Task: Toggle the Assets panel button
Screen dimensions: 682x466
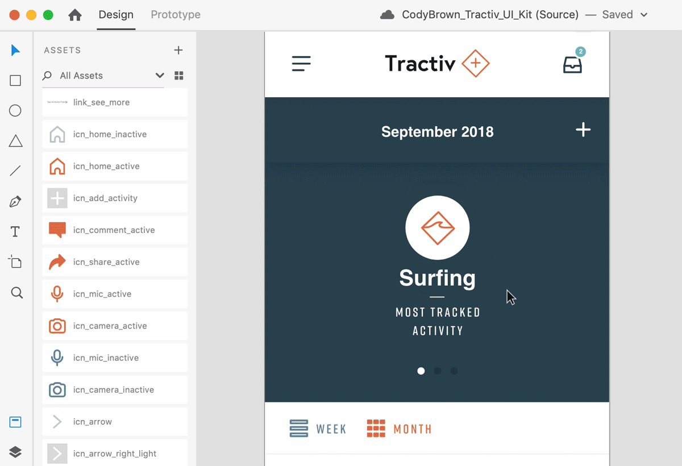Action: (15, 422)
